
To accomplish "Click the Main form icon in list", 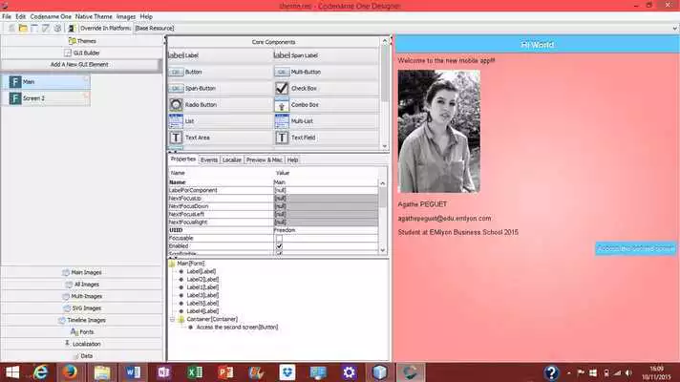I will [x=14, y=82].
